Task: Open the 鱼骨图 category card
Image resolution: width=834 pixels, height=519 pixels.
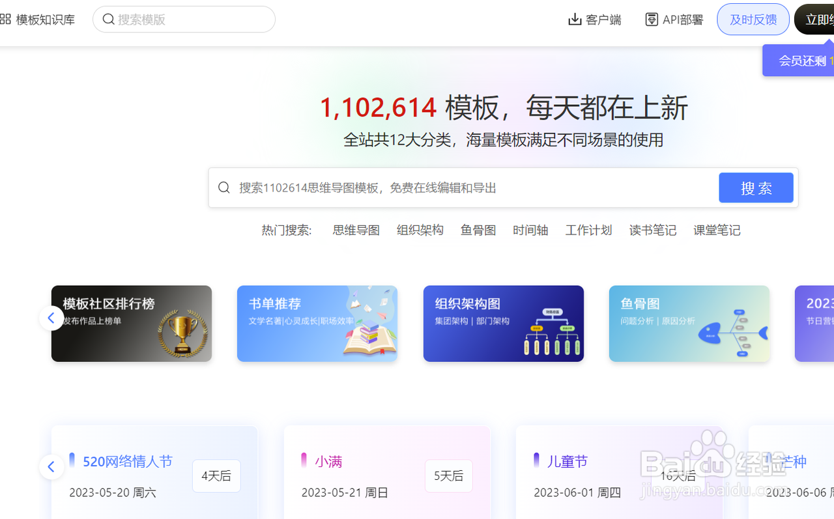Action: tap(689, 324)
